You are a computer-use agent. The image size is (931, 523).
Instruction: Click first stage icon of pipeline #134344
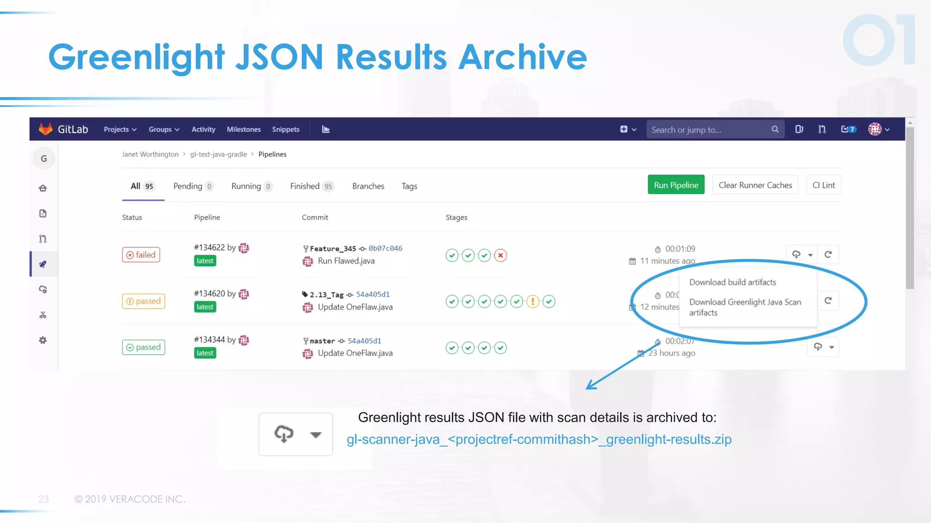pos(452,348)
